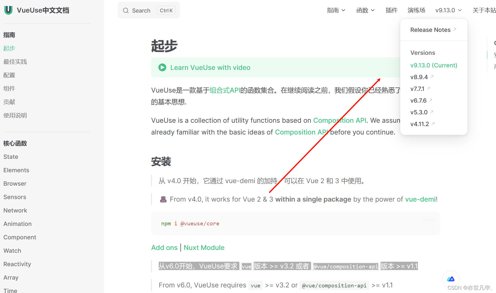Image resolution: width=496 pixels, height=293 pixels.
Task: Open the Reactivity functions category
Action: pos(17,264)
